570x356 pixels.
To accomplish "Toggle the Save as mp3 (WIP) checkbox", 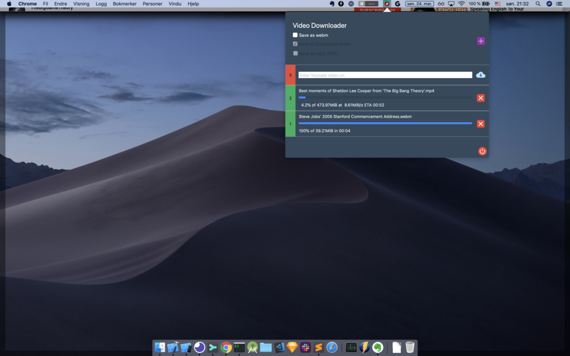I will [x=295, y=53].
